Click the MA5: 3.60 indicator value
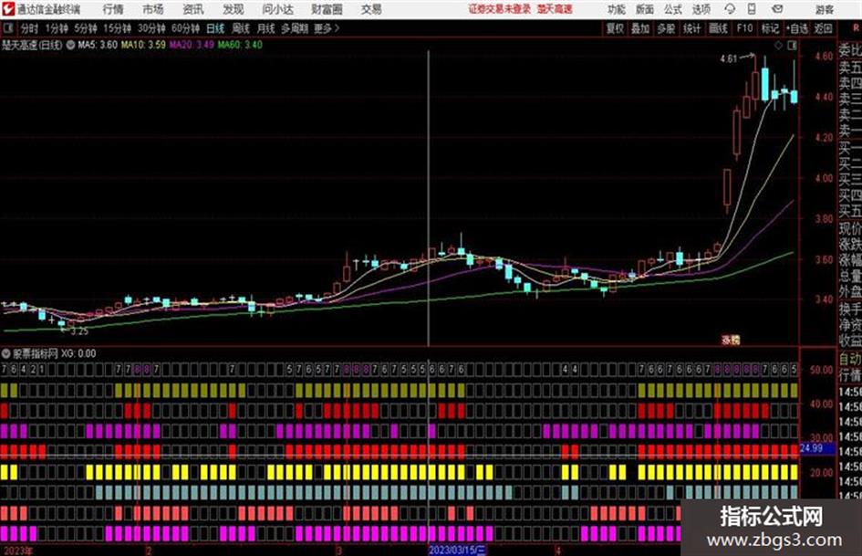Screen dimensions: 862x556 point(98,45)
